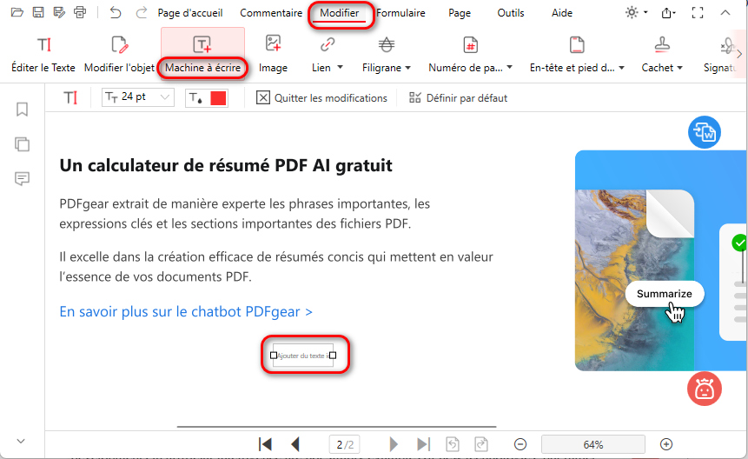Save the document with the floppy disk icon
748x459 pixels.
(x=38, y=12)
